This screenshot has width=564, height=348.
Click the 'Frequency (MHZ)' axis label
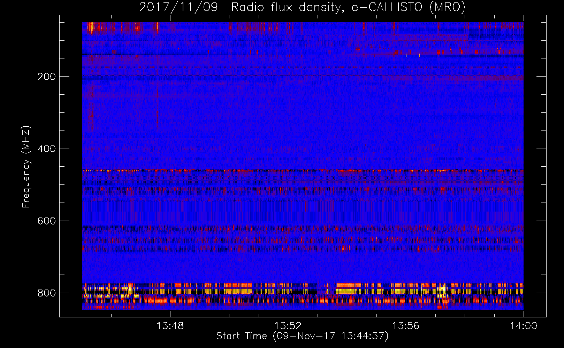coord(26,167)
